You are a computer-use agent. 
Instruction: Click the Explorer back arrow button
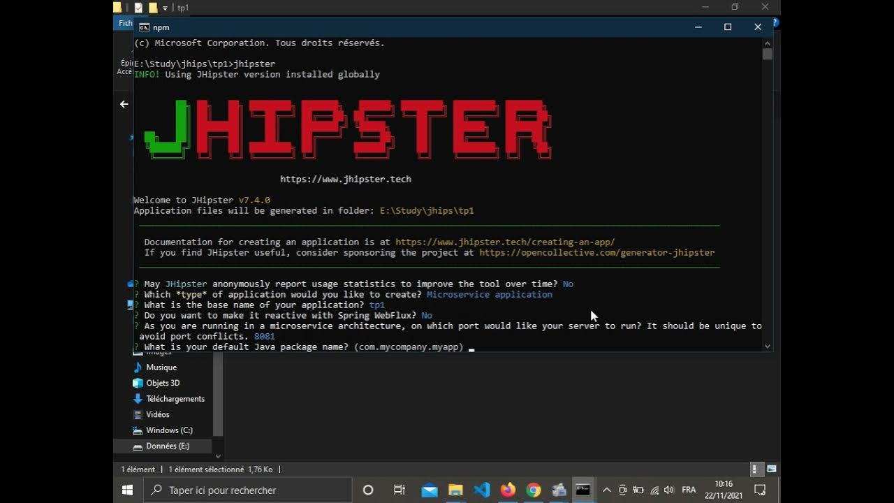click(x=124, y=104)
